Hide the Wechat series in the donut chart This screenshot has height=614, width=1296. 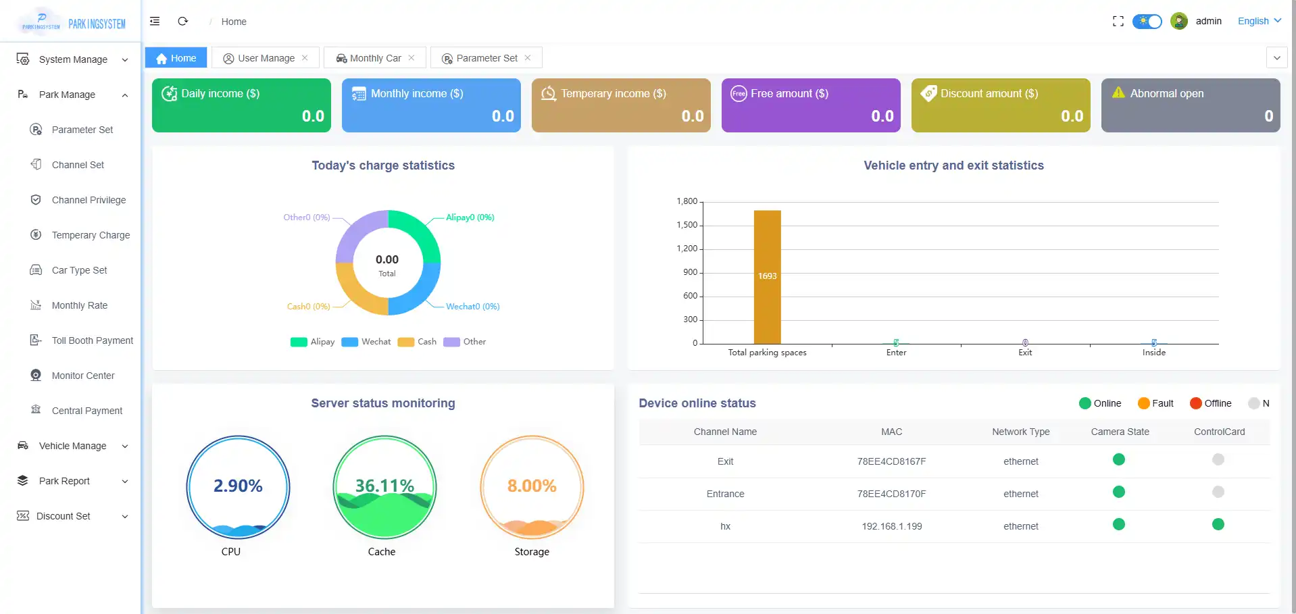pos(366,342)
